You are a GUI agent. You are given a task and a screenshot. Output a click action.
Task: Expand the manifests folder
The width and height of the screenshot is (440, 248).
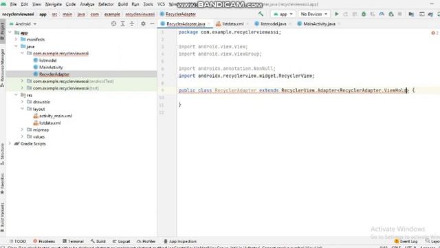point(16,39)
